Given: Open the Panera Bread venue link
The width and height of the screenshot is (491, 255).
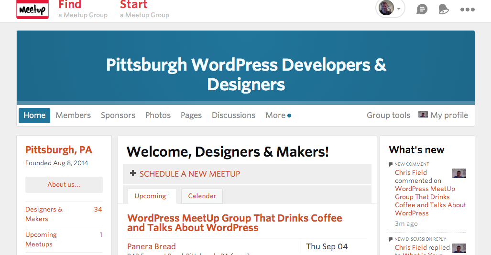Looking at the screenshot, I should 151,246.
